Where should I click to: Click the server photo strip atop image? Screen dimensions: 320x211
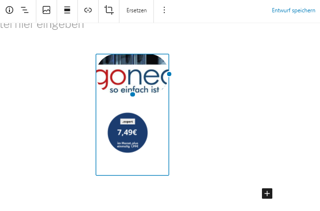click(x=132, y=60)
